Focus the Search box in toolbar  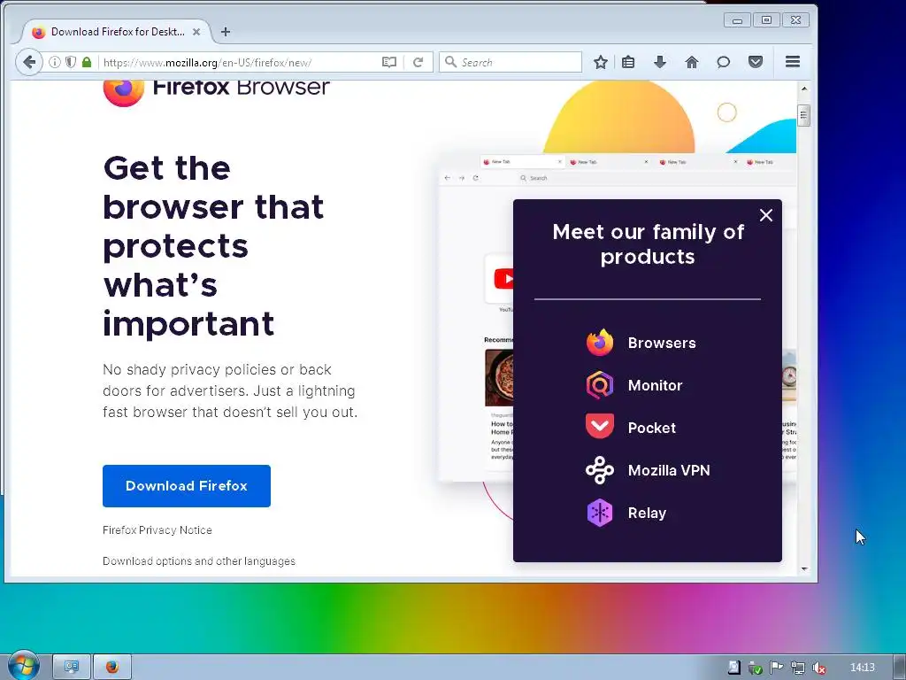[x=511, y=62]
